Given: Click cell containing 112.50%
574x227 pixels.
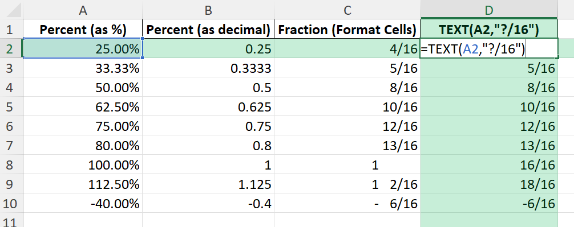Looking at the screenshot, I should coord(83,184).
